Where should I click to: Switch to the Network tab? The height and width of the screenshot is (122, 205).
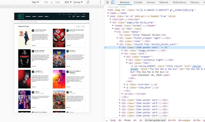pyautogui.click(x=164, y=2)
